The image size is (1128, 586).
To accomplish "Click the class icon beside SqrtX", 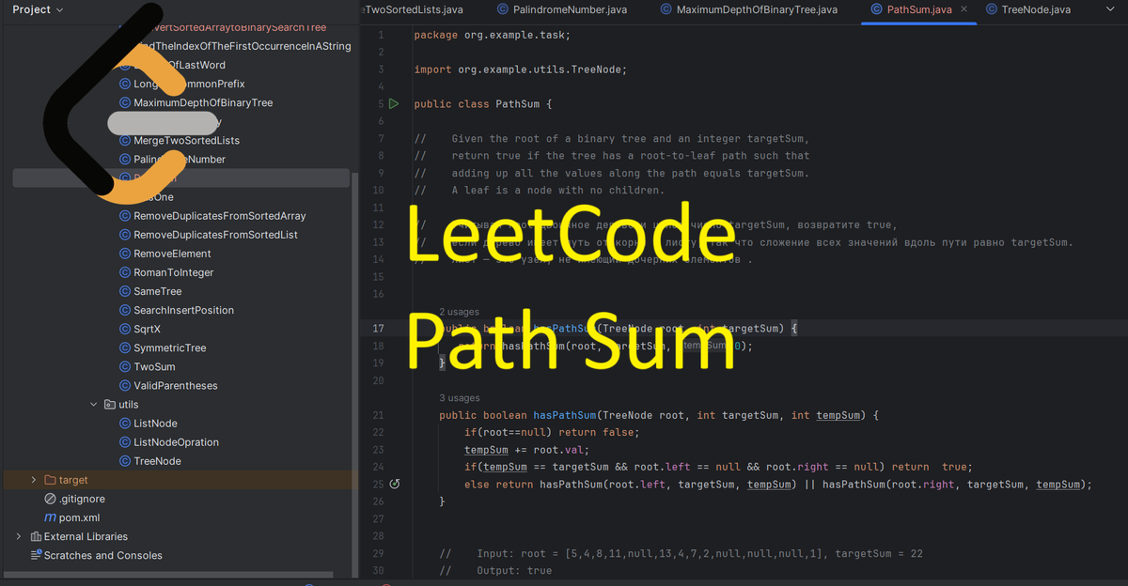I will (x=125, y=329).
